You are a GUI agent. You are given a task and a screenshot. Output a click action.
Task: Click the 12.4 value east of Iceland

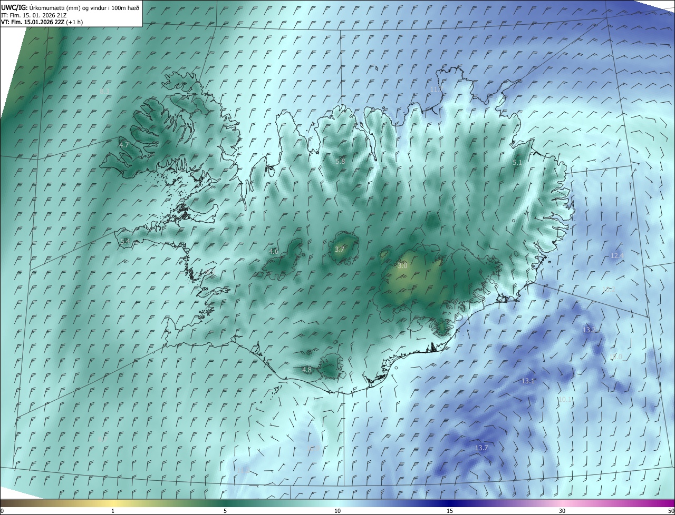click(617, 255)
